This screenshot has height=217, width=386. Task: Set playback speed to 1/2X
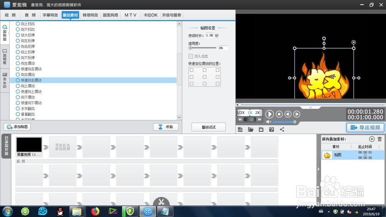(241, 113)
